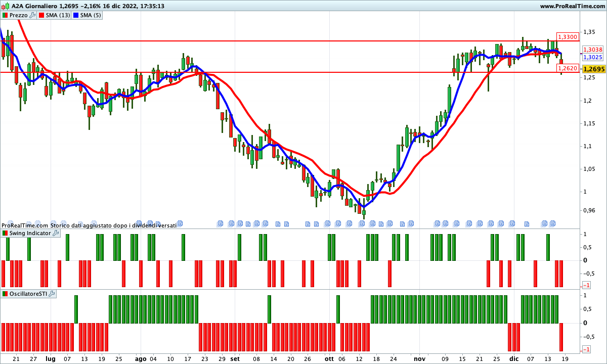Click the yellow 1,2695 current price tag
607x364 pixels.
594,69
